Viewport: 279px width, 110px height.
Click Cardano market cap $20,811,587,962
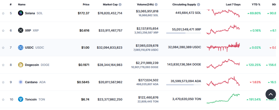pos(111,82)
